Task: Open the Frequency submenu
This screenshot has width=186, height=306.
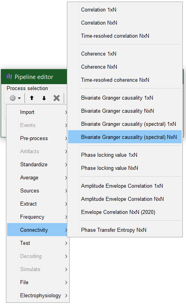Action: tap(37, 217)
